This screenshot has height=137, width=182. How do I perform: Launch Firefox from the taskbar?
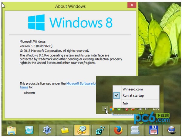tap(118, 130)
